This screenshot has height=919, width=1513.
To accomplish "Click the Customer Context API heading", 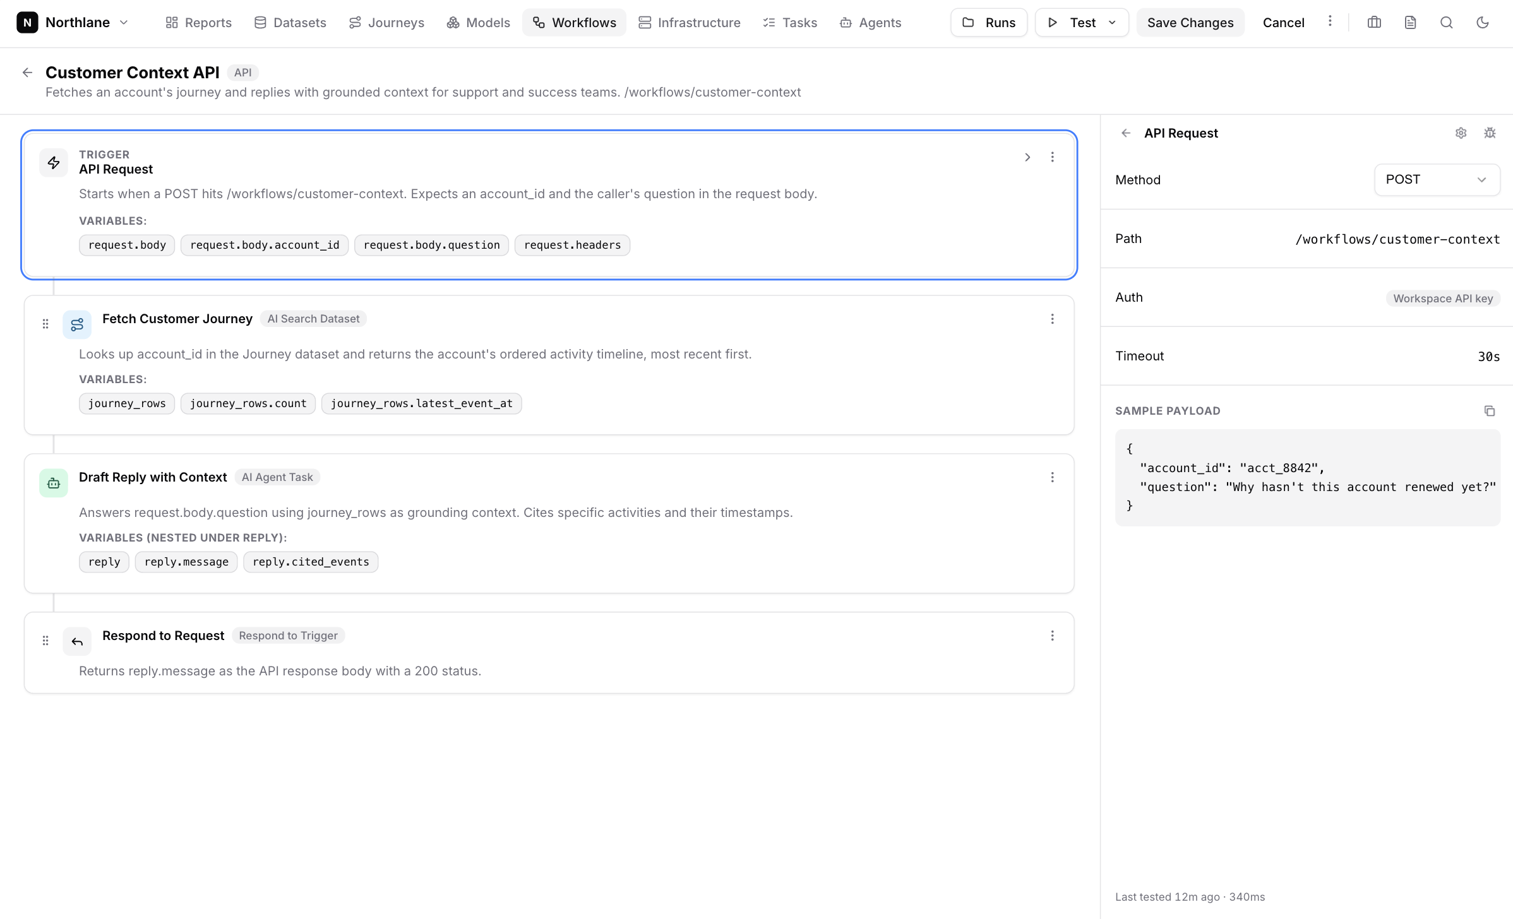I will tap(133, 73).
